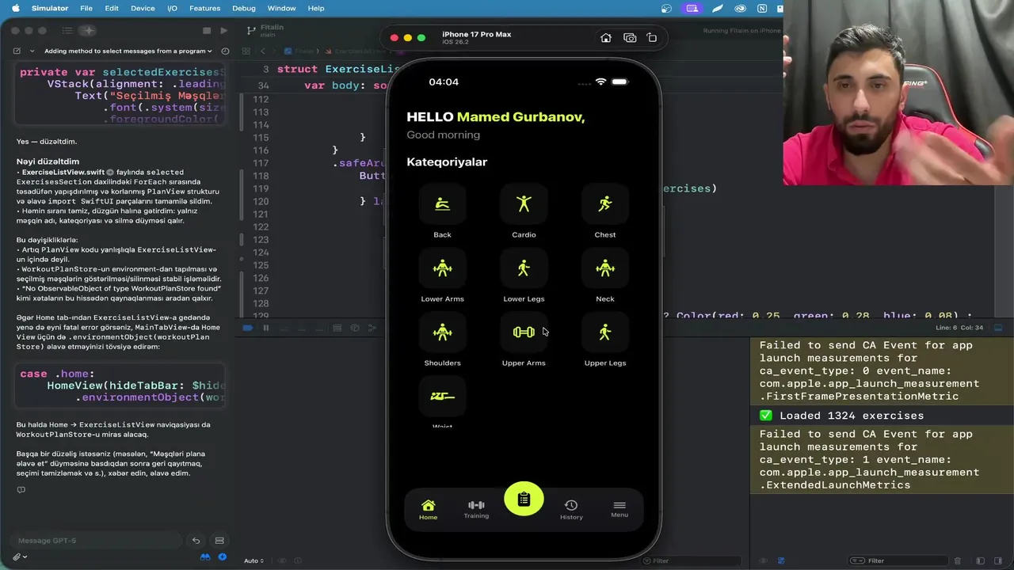Start a new assistant conversation
Image resolution: width=1014 pixels, height=570 pixels.
17,51
